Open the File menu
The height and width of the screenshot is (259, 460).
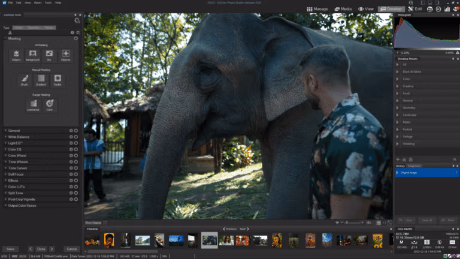coord(11,2)
